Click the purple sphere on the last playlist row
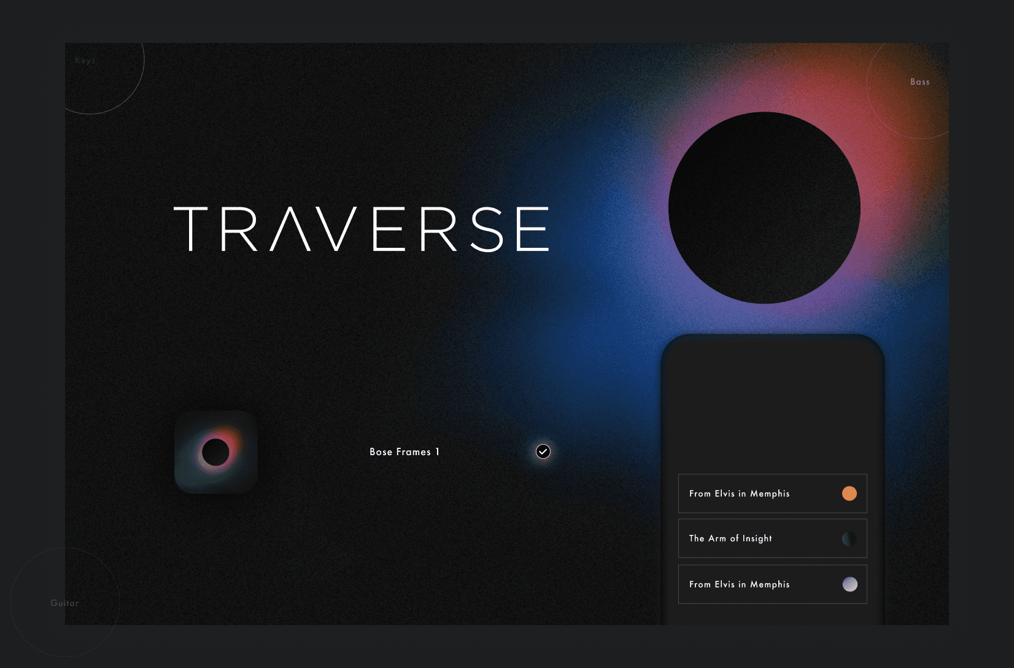The image size is (1014, 668). [850, 584]
